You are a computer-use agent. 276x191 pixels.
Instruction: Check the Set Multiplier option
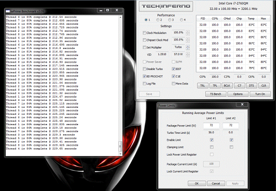coord(145,47)
